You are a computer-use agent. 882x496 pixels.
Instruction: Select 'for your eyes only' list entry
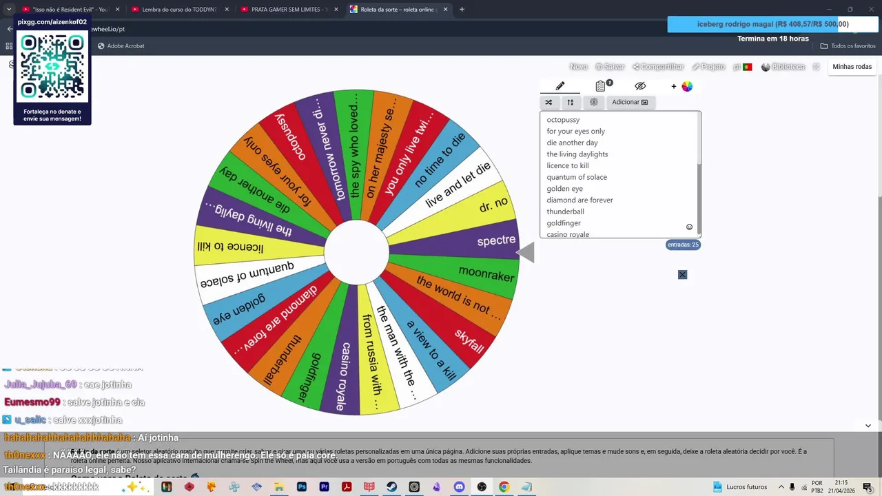coord(576,131)
